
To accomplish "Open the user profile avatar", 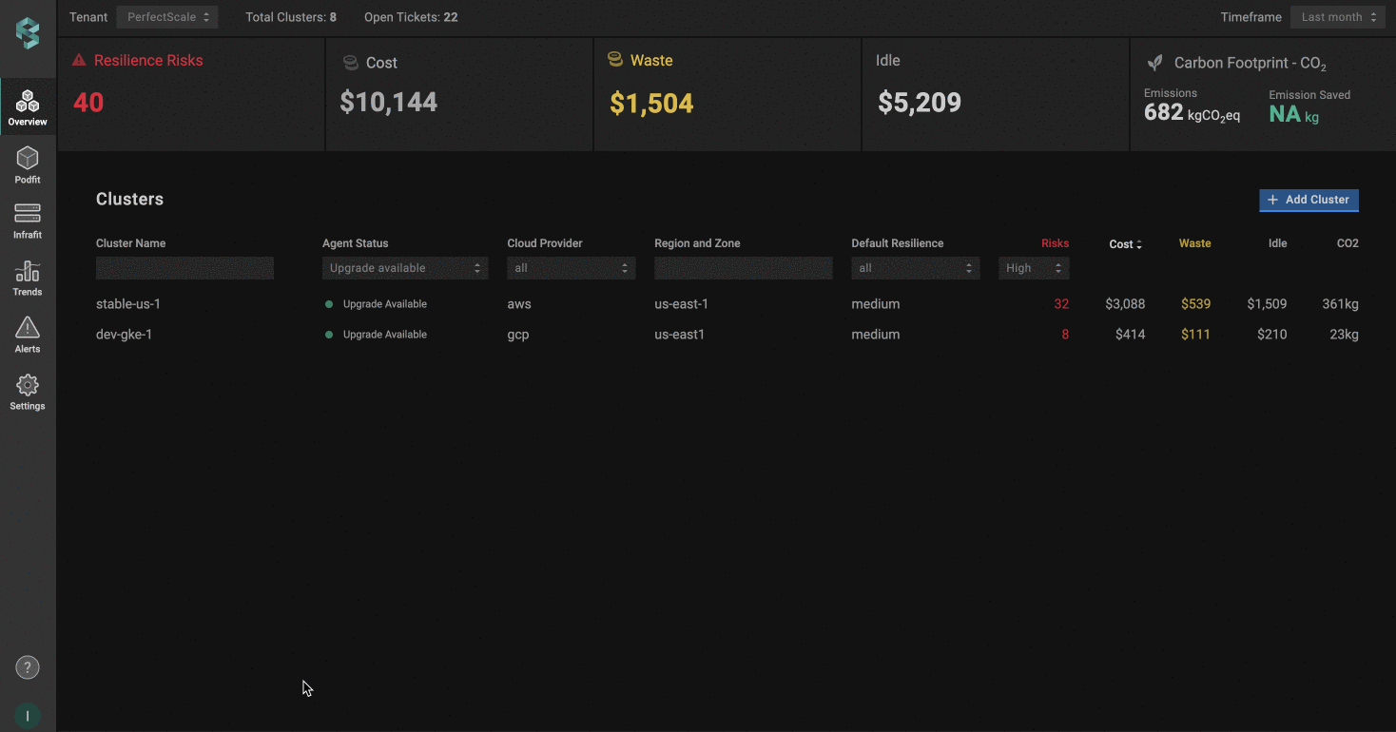I will tap(28, 716).
